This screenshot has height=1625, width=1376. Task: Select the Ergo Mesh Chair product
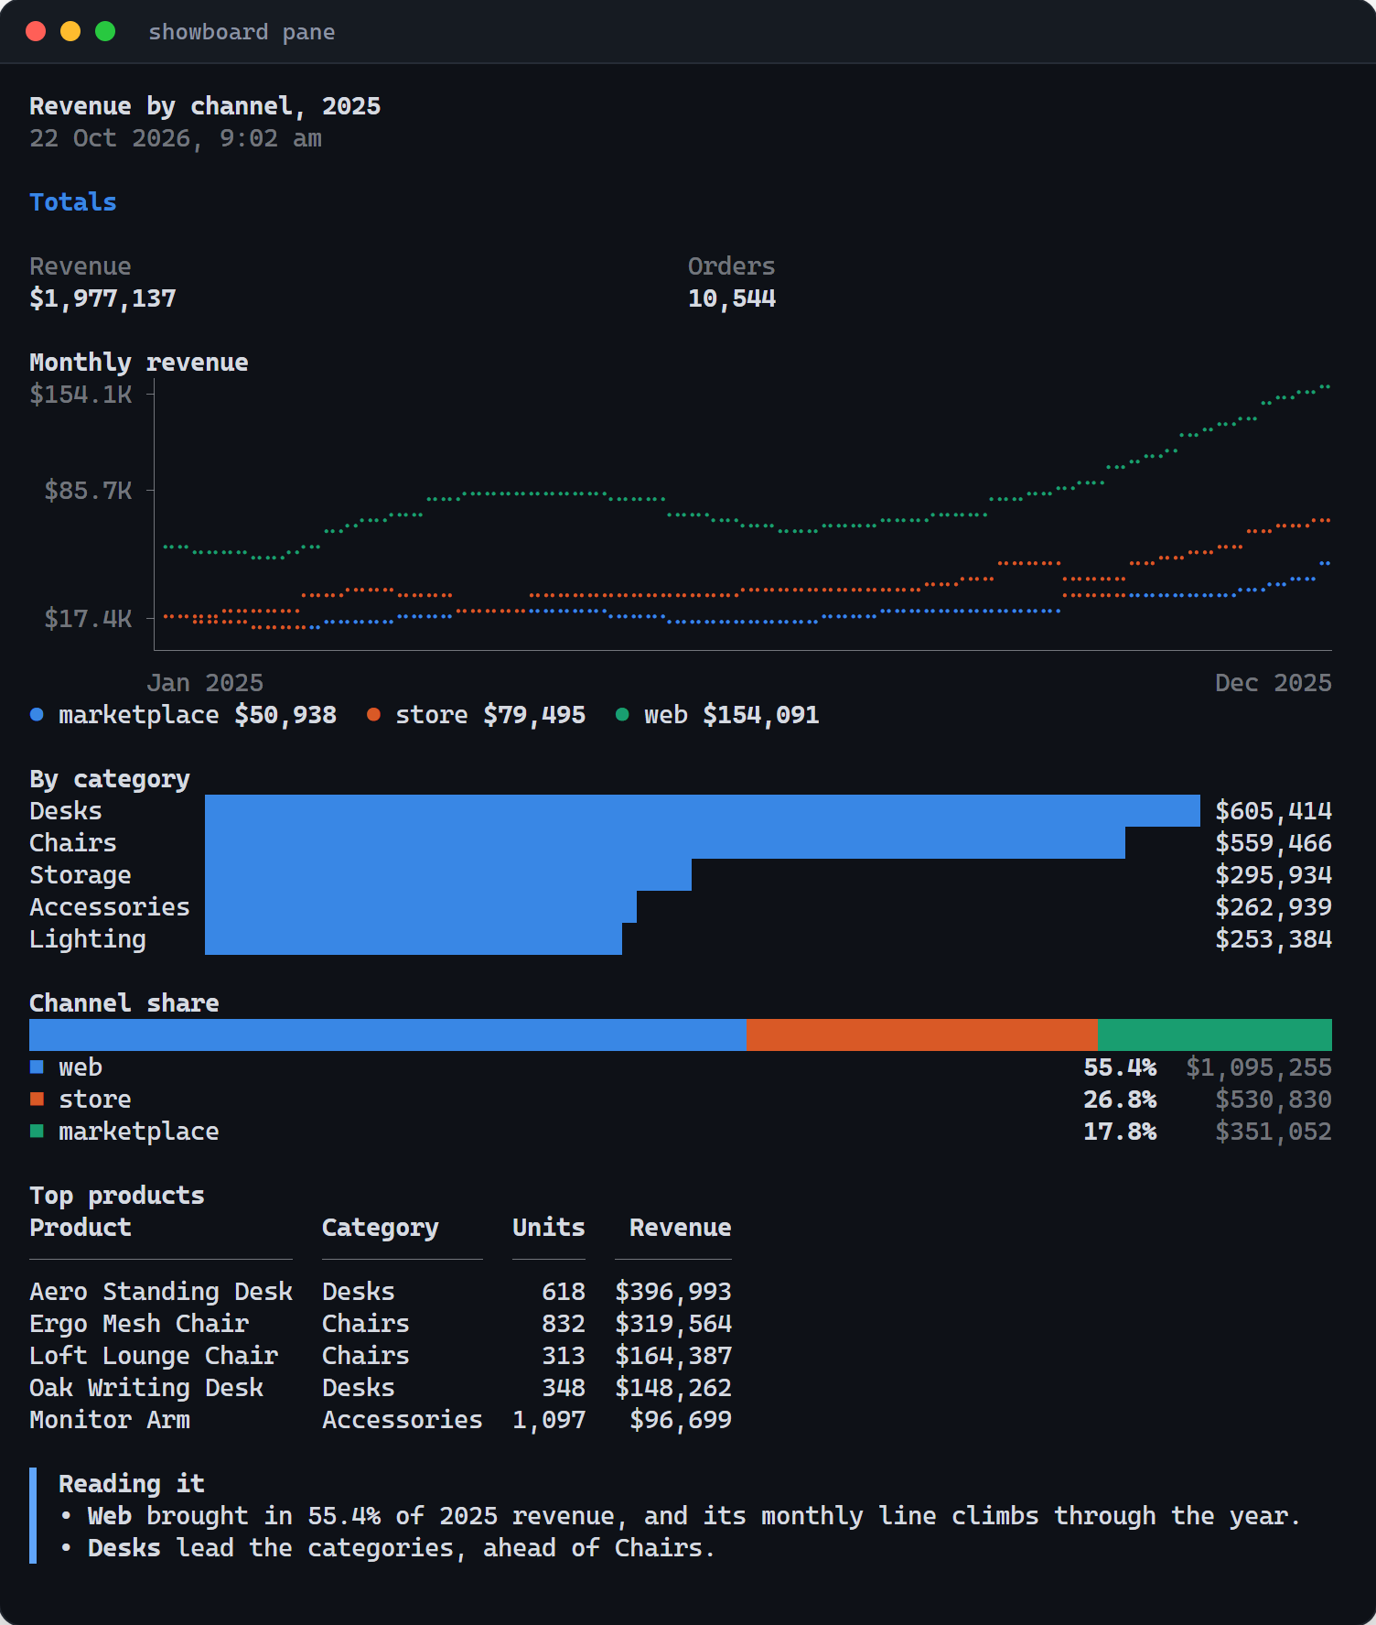(x=139, y=1324)
